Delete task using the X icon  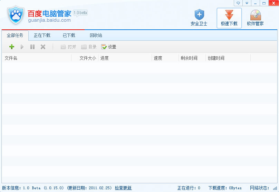click(x=43, y=47)
